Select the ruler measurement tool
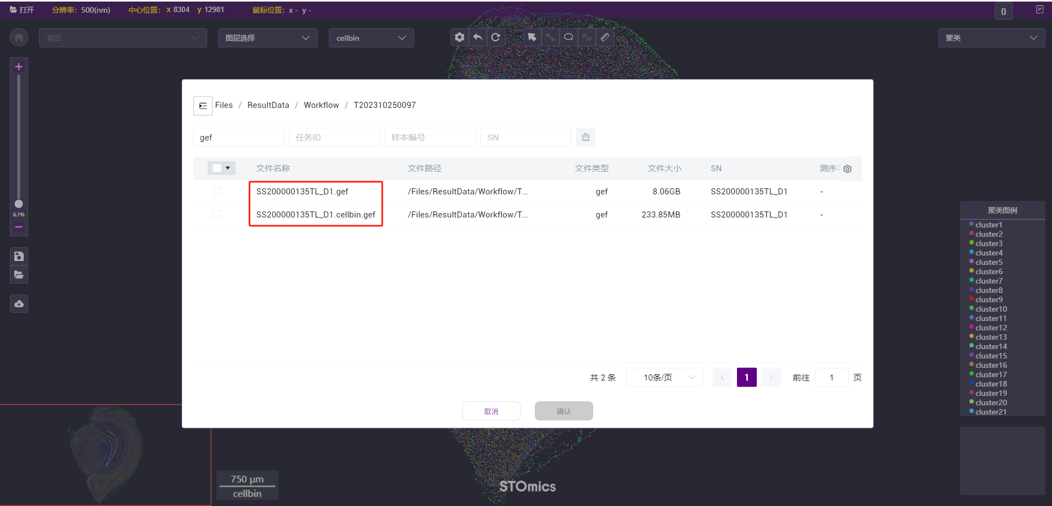The height and width of the screenshot is (506, 1052). point(605,37)
